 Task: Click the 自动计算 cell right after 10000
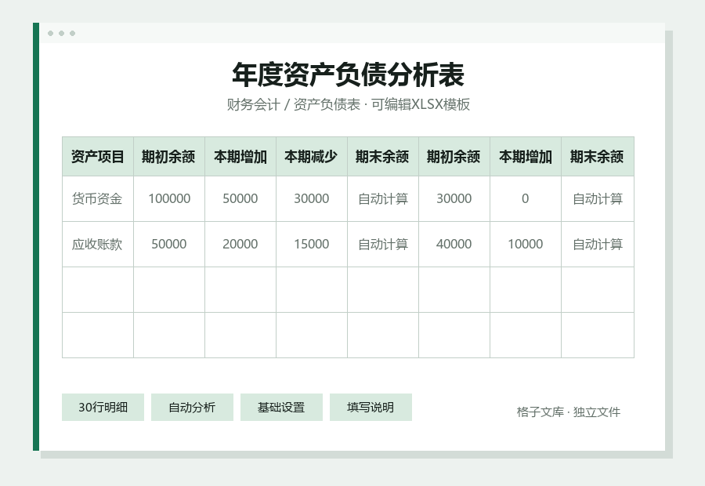click(598, 244)
